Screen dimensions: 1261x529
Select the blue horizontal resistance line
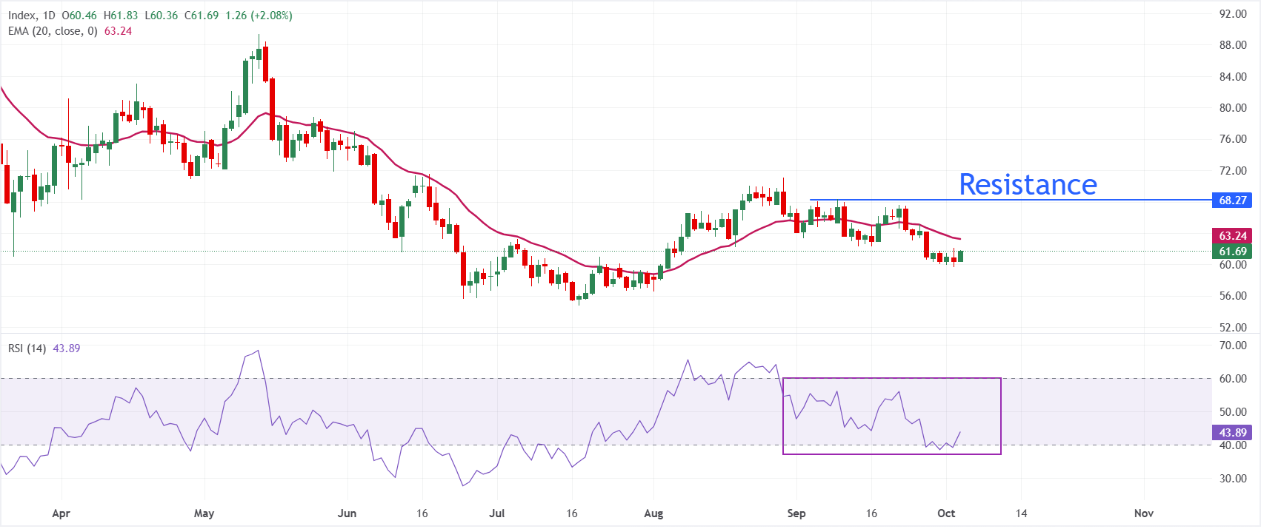(1011, 200)
